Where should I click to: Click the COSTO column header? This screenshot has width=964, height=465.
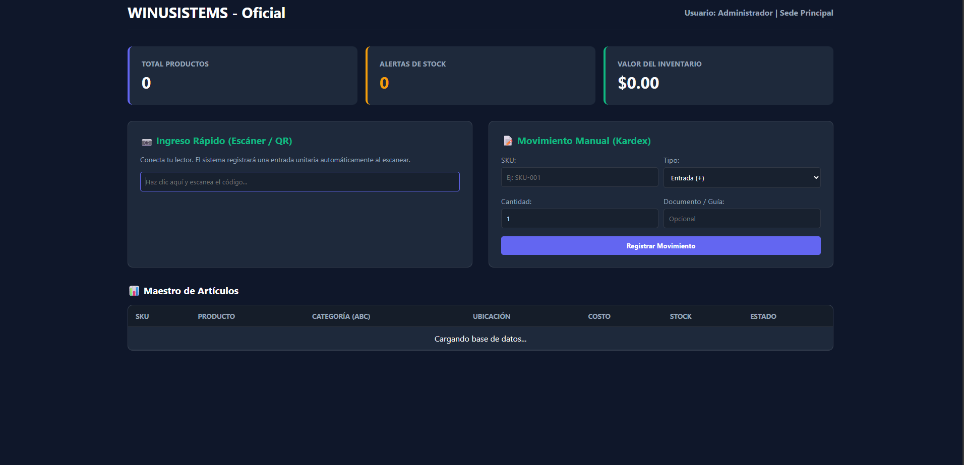[x=599, y=316]
